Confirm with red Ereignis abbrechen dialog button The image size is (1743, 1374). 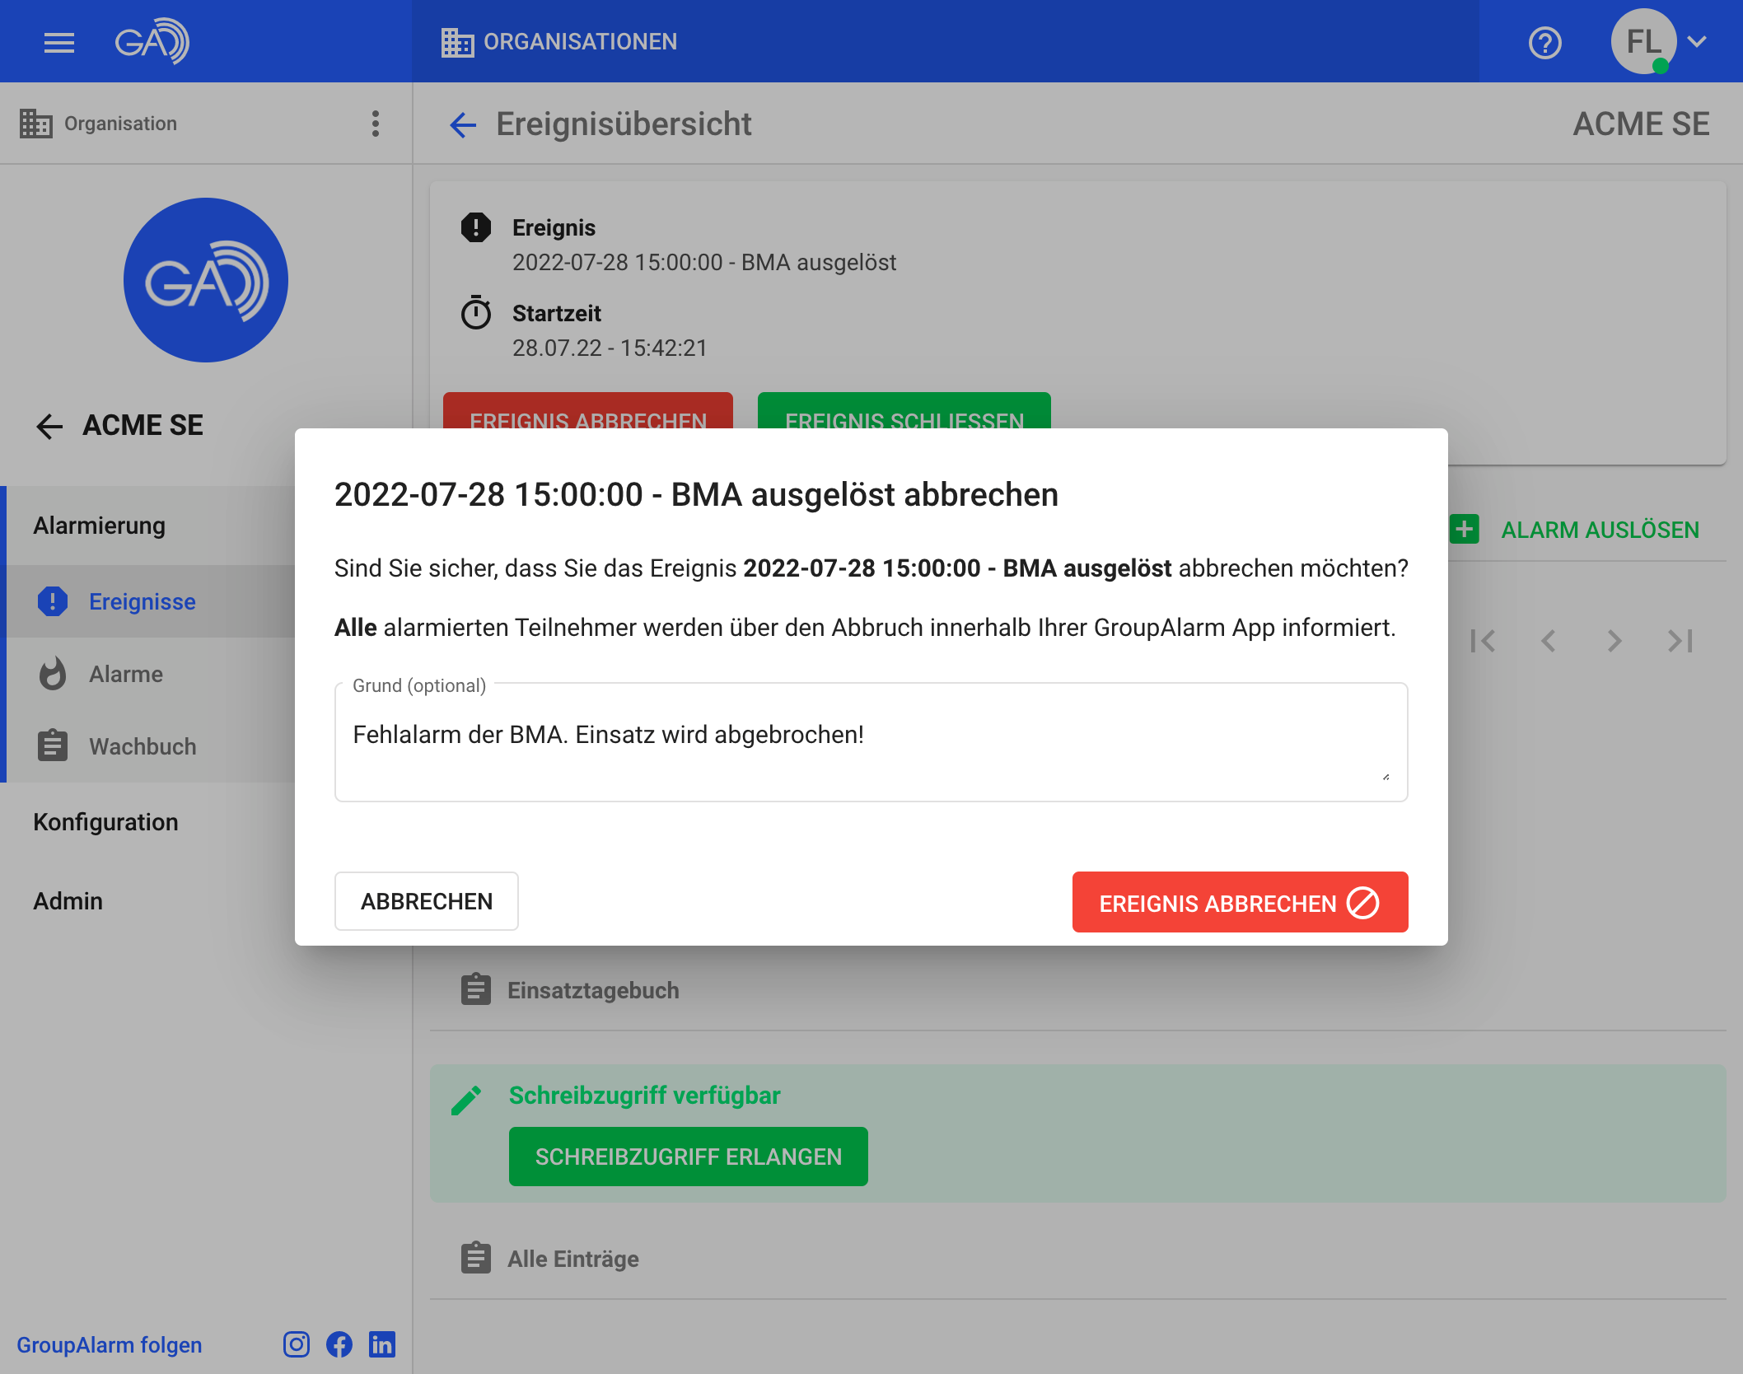(1240, 902)
